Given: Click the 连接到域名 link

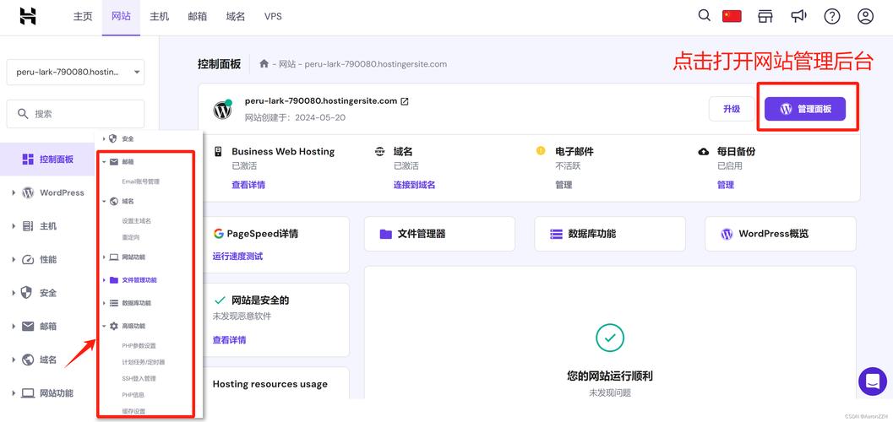Looking at the screenshot, I should click(x=415, y=185).
